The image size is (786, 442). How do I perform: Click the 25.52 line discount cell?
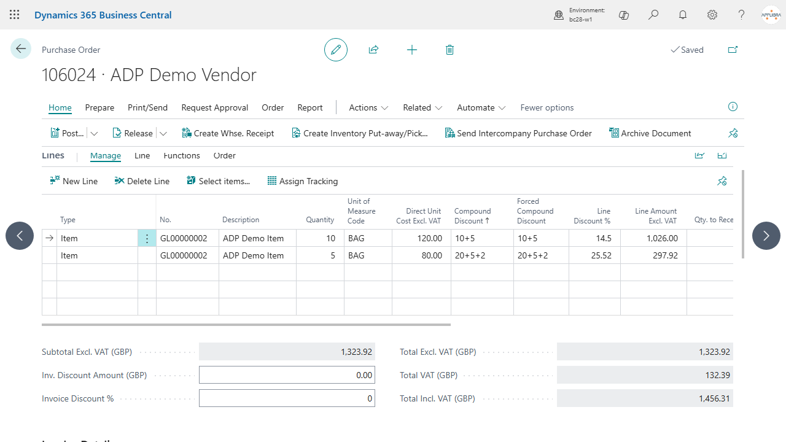pyautogui.click(x=594, y=255)
